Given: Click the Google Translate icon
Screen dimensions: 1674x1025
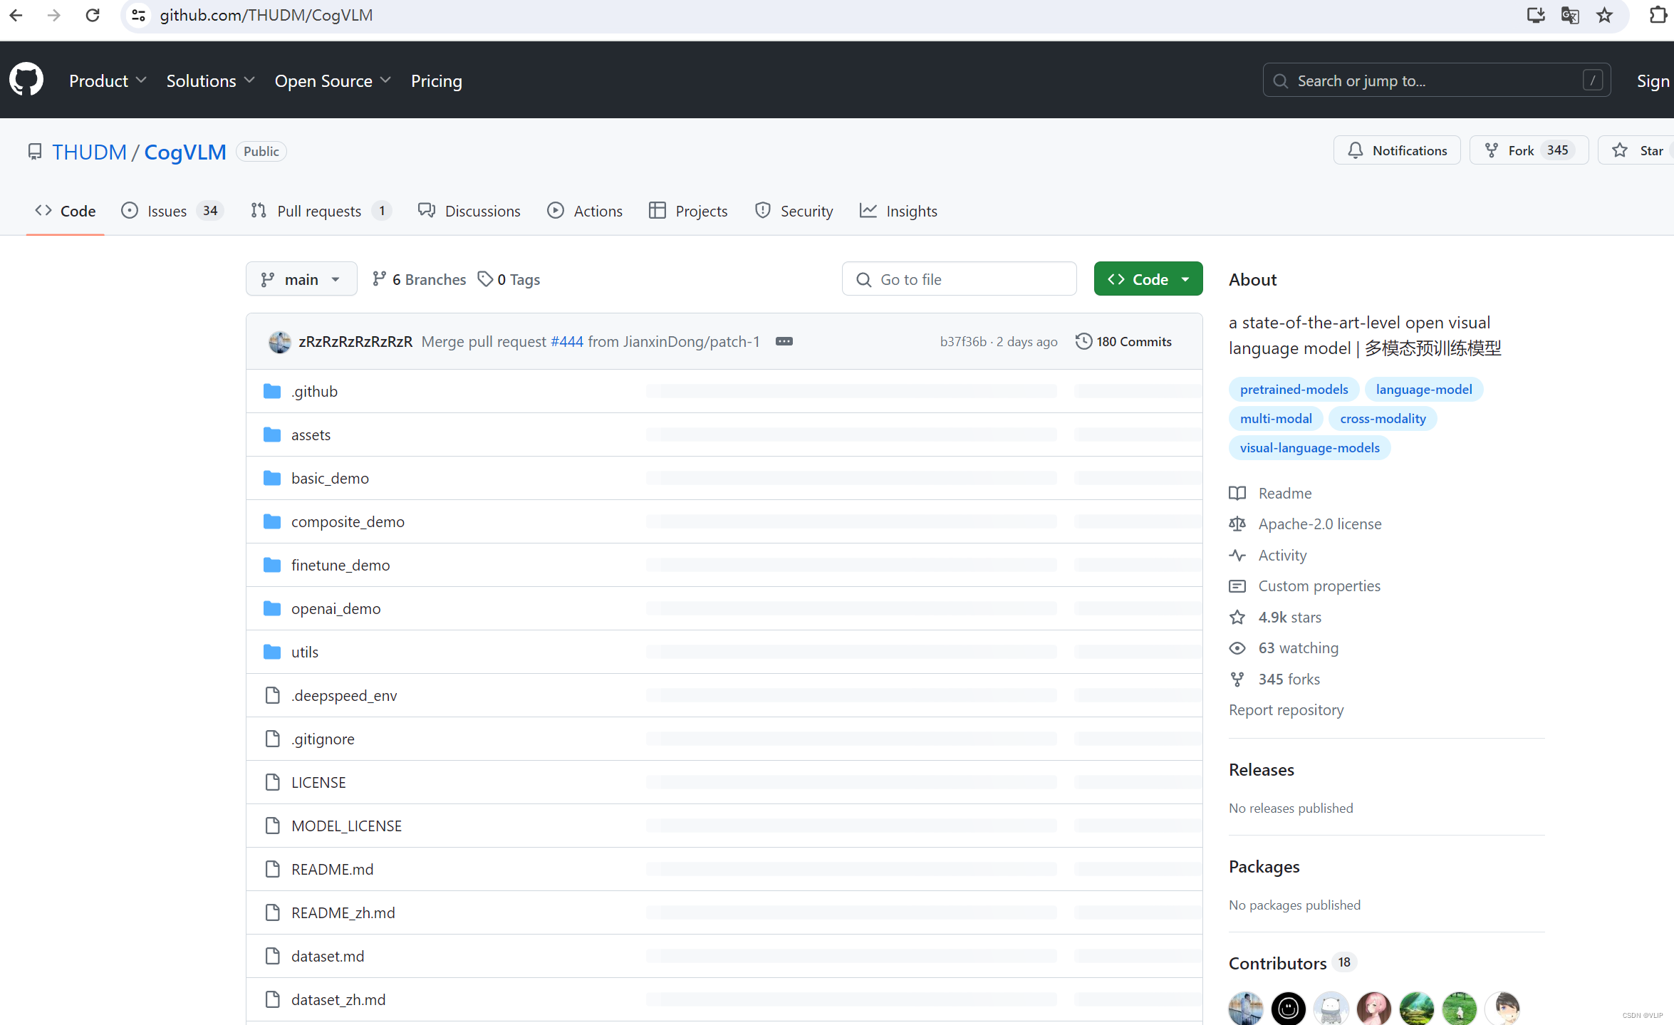Looking at the screenshot, I should [1570, 15].
